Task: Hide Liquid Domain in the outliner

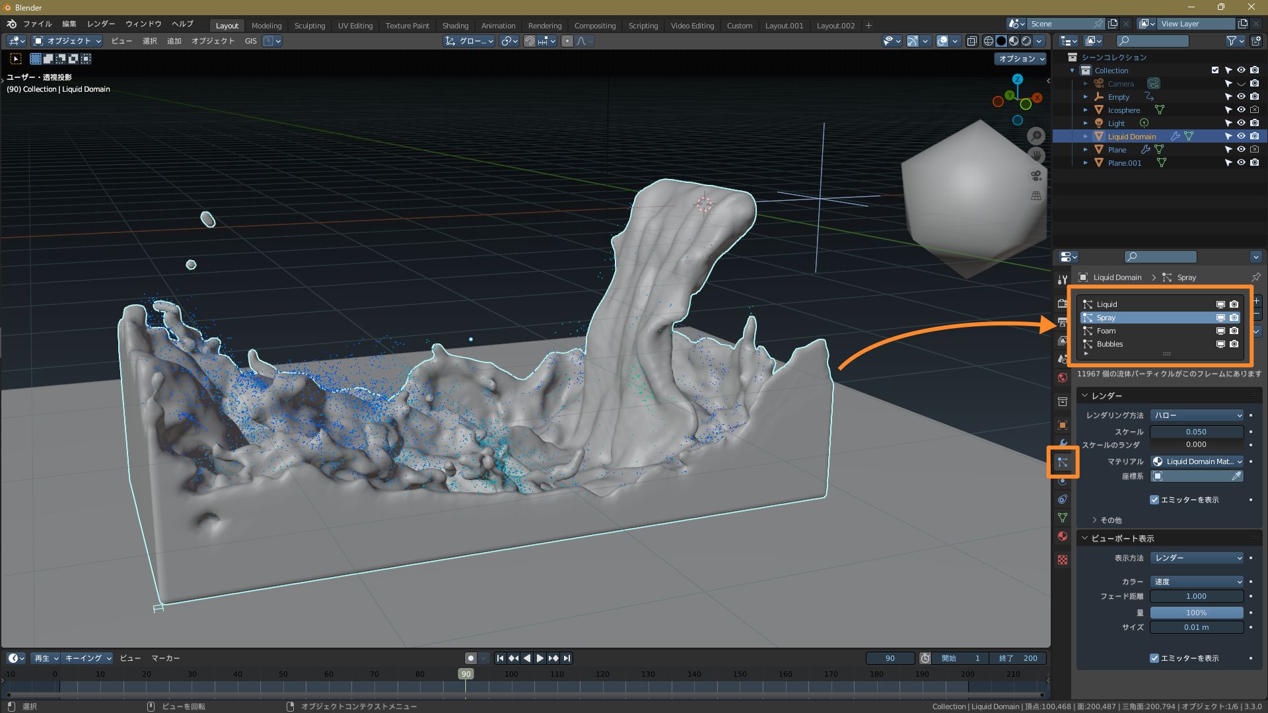Action: coord(1241,137)
